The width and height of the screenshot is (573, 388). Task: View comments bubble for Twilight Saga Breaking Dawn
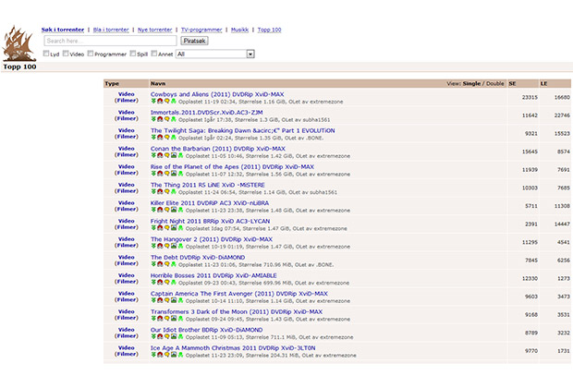[x=167, y=138]
